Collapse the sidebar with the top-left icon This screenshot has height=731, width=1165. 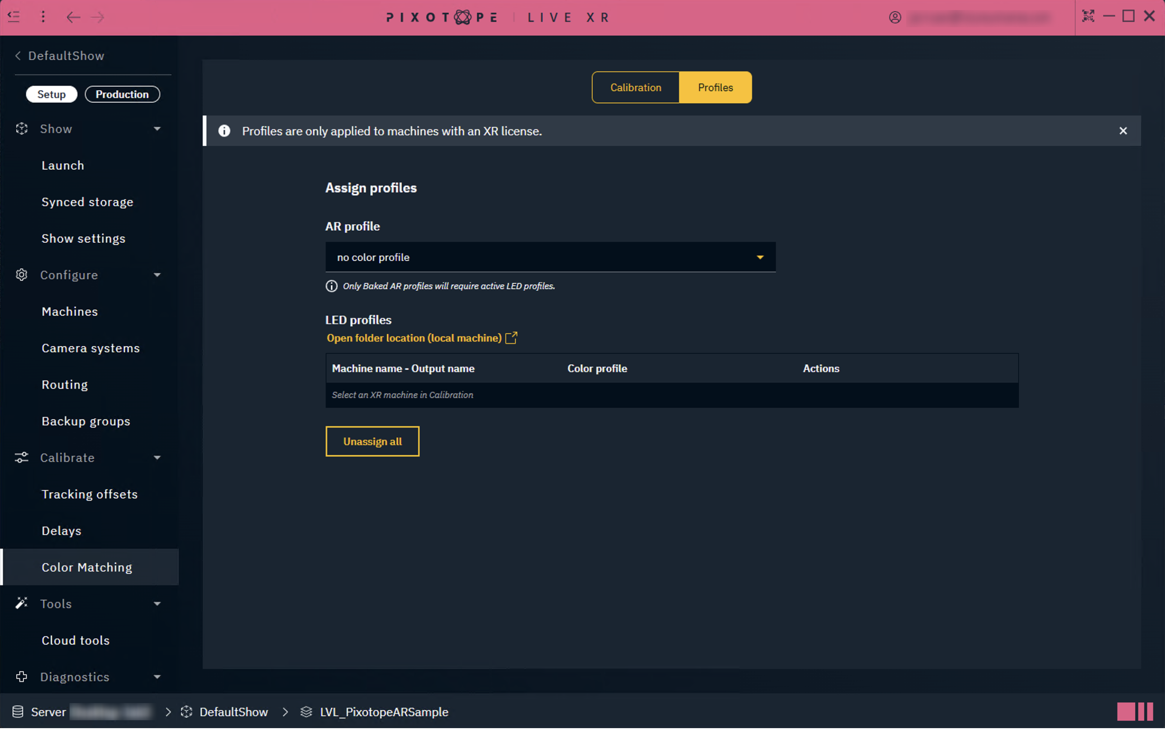pos(14,17)
